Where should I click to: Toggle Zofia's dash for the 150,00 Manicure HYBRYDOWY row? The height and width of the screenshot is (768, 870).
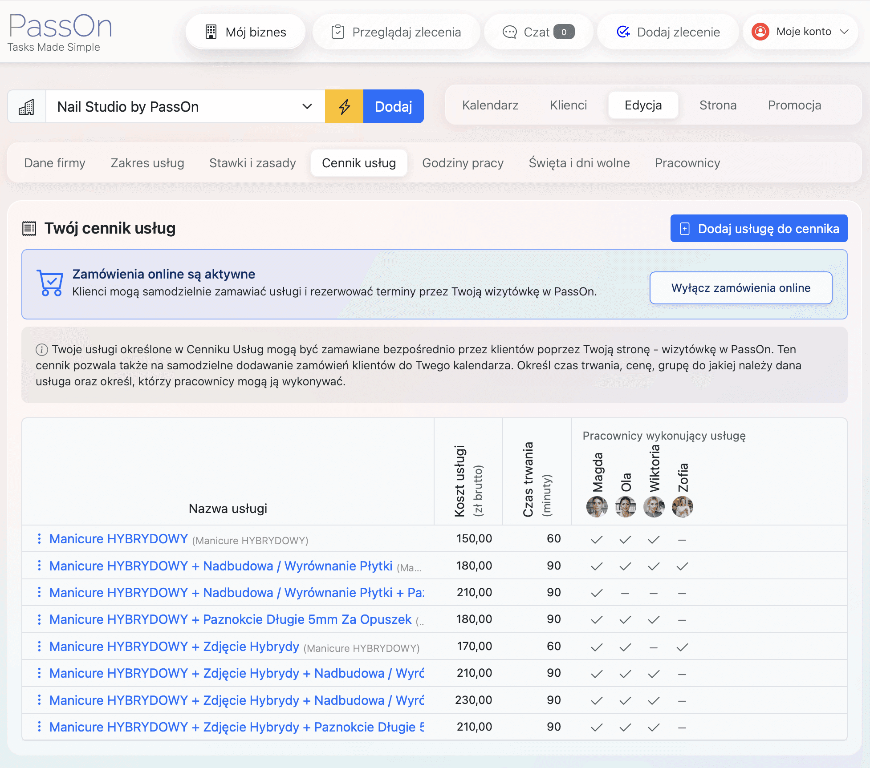[x=682, y=540]
